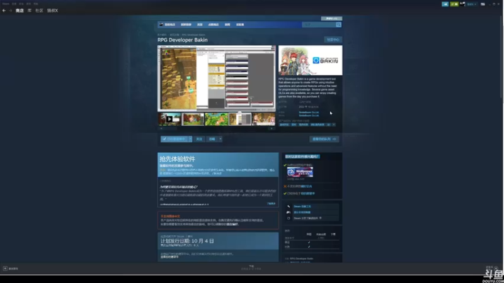
Task: Click the Big Picture mode icon
Action: tap(483, 4)
